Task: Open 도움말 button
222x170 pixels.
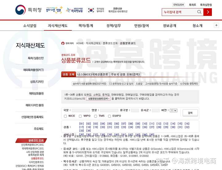Action: click(x=139, y=83)
